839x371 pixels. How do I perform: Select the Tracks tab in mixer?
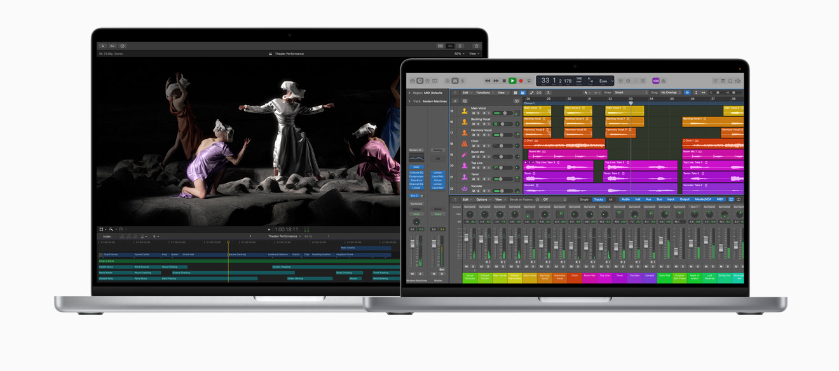598,199
